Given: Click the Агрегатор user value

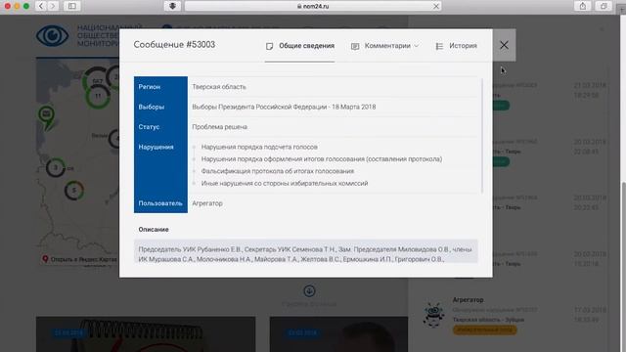Looking at the screenshot, I should [207, 203].
